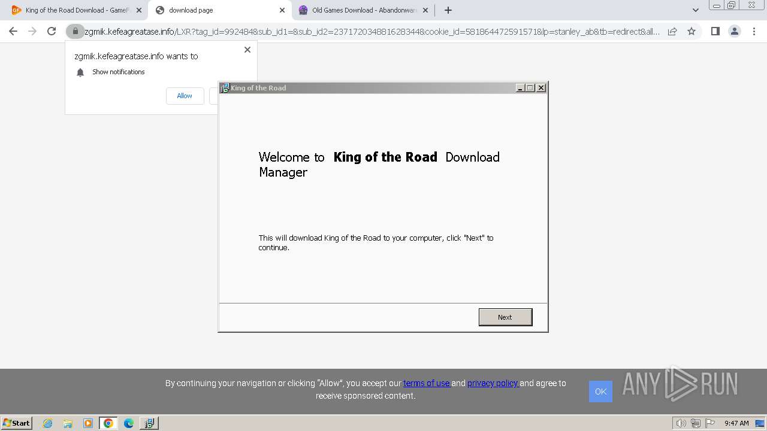767x431 pixels.
Task: Select the Chrome taskbar icon
Action: 108,423
